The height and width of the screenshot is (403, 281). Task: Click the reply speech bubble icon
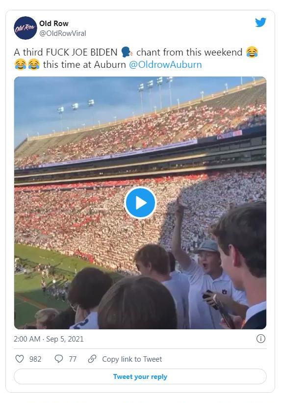[x=59, y=359]
